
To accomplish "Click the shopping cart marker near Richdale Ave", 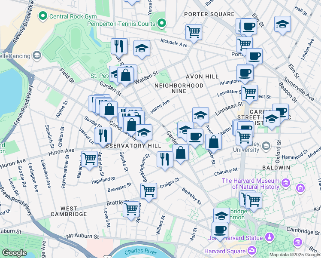I will (x=194, y=32).
